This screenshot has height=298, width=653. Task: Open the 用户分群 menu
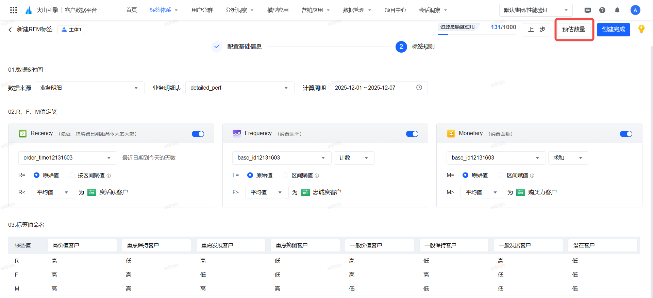(202, 10)
